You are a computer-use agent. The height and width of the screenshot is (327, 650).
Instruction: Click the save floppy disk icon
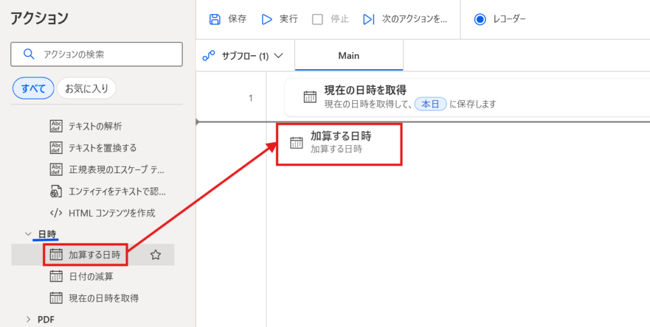[215, 19]
